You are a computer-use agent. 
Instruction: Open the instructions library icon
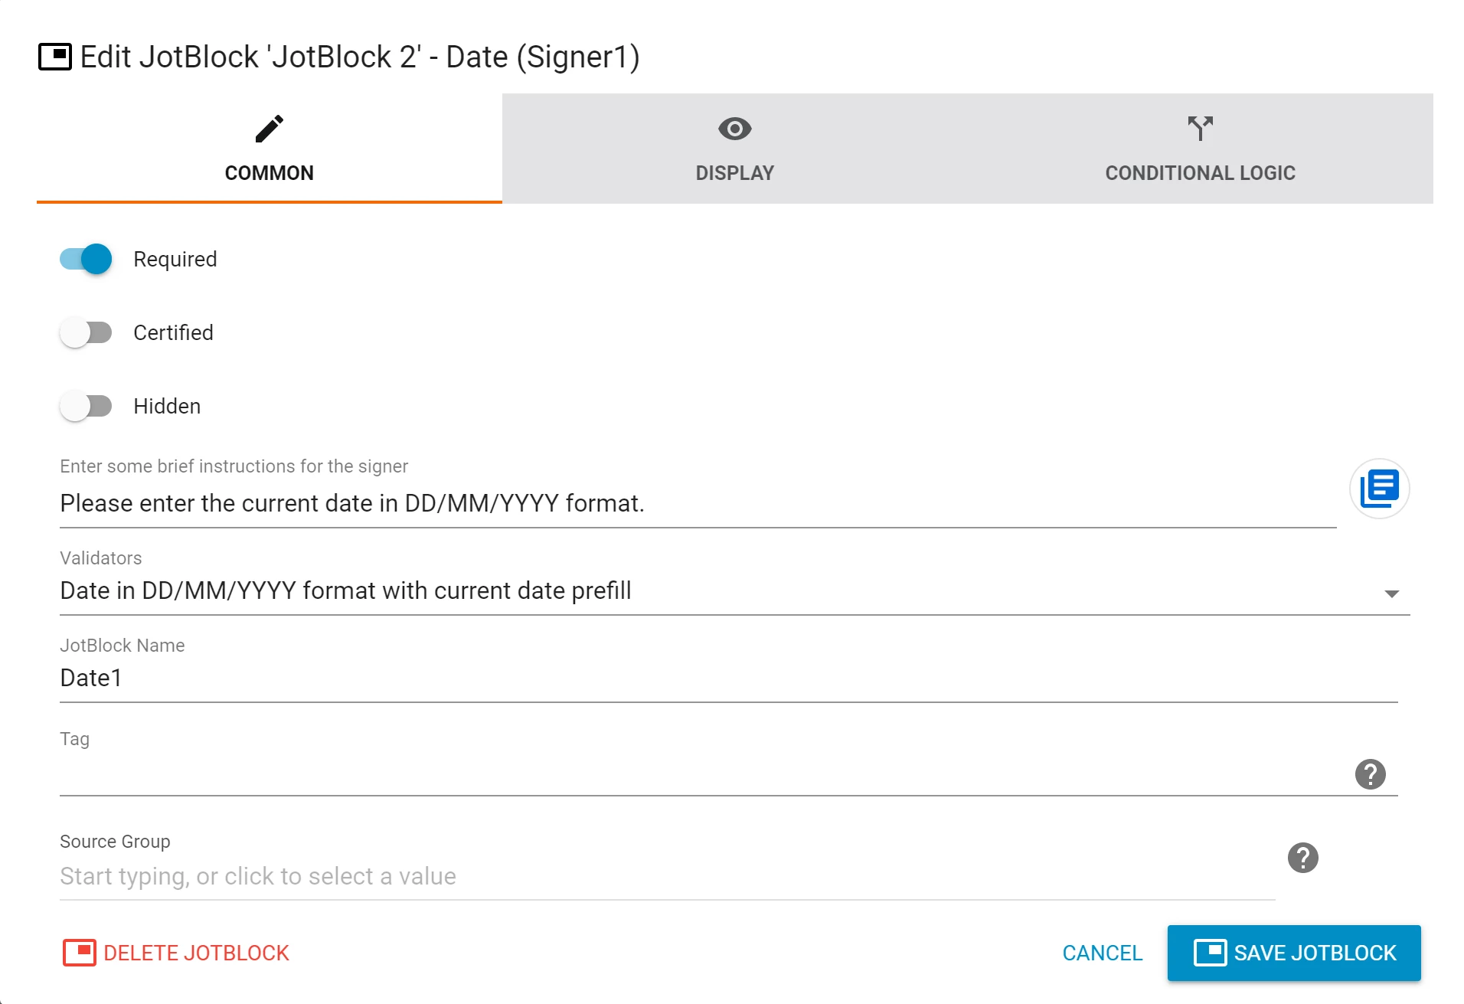(x=1379, y=489)
